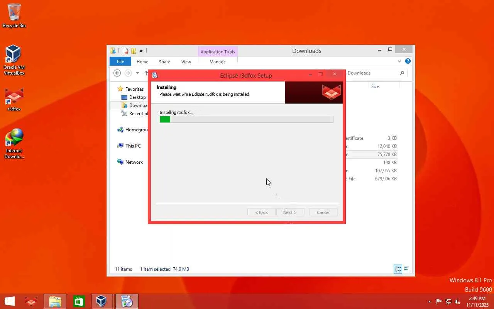Close the Downloads Explorer window
The image size is (494, 309).
404,49
